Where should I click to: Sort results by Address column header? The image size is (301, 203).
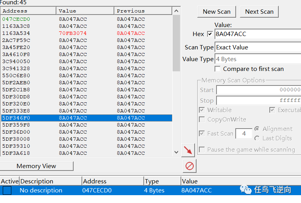point(28,11)
